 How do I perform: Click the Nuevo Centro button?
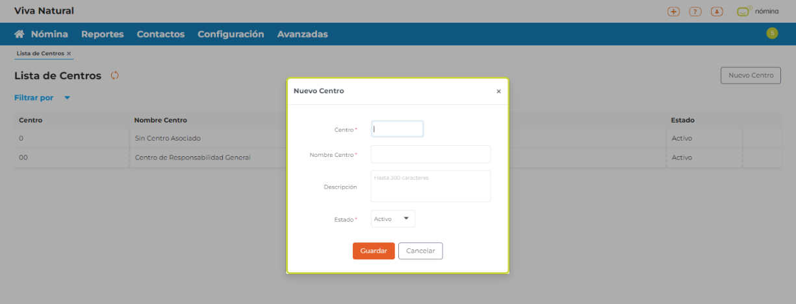click(x=751, y=75)
